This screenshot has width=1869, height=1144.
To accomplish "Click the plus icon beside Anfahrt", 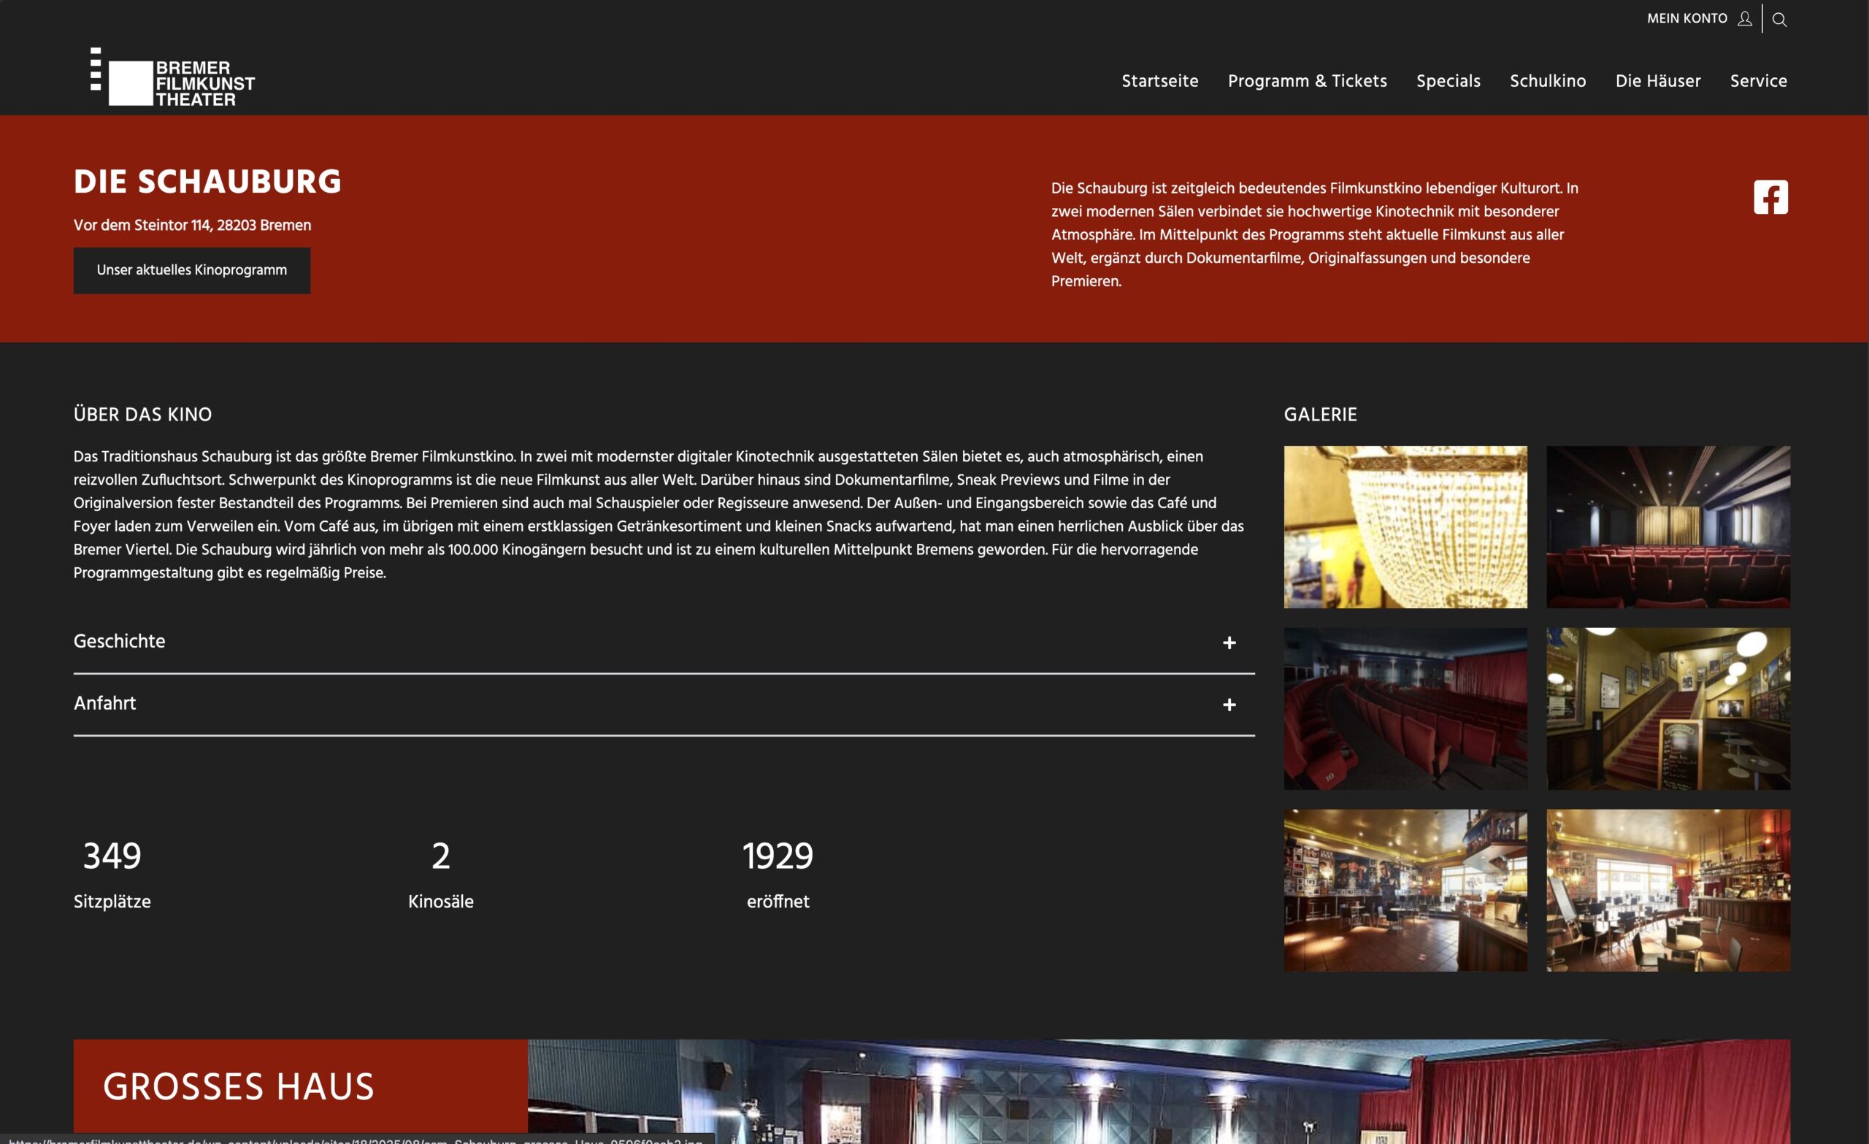I will pos(1229,705).
